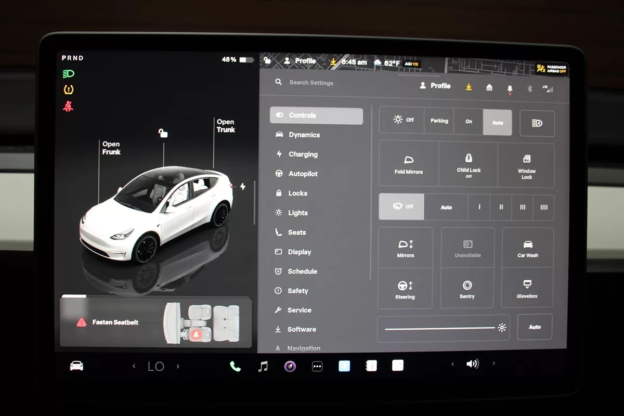
Task: Tap the notification bell icon
Action: coord(510,88)
